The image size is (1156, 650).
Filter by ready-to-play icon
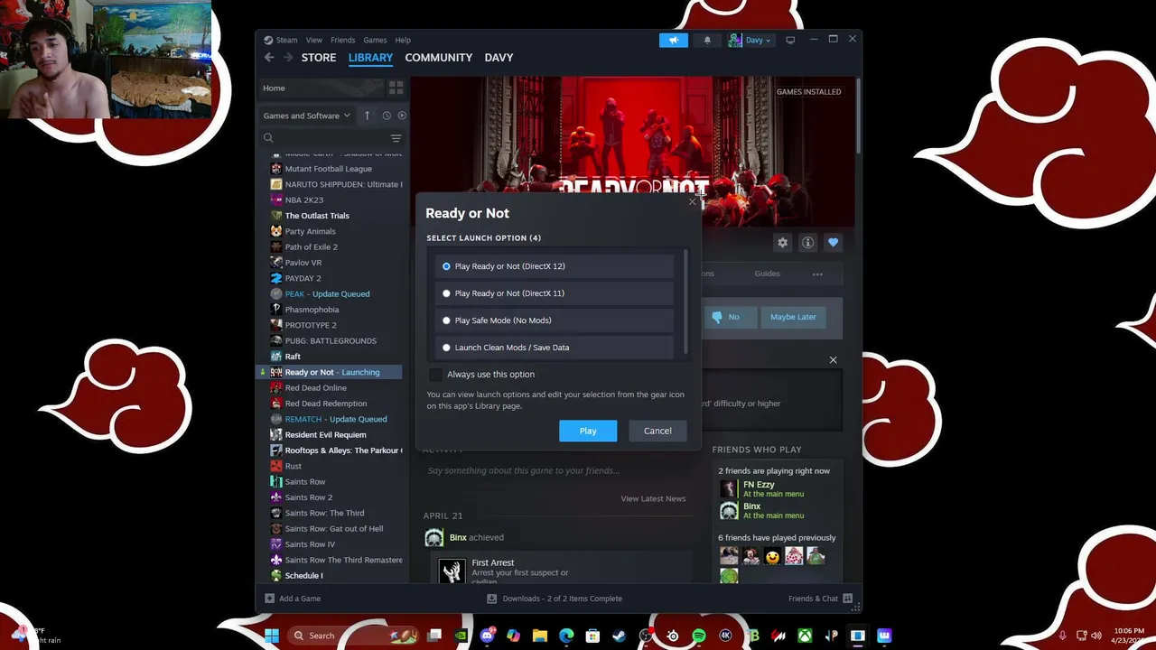pyautogui.click(x=402, y=116)
